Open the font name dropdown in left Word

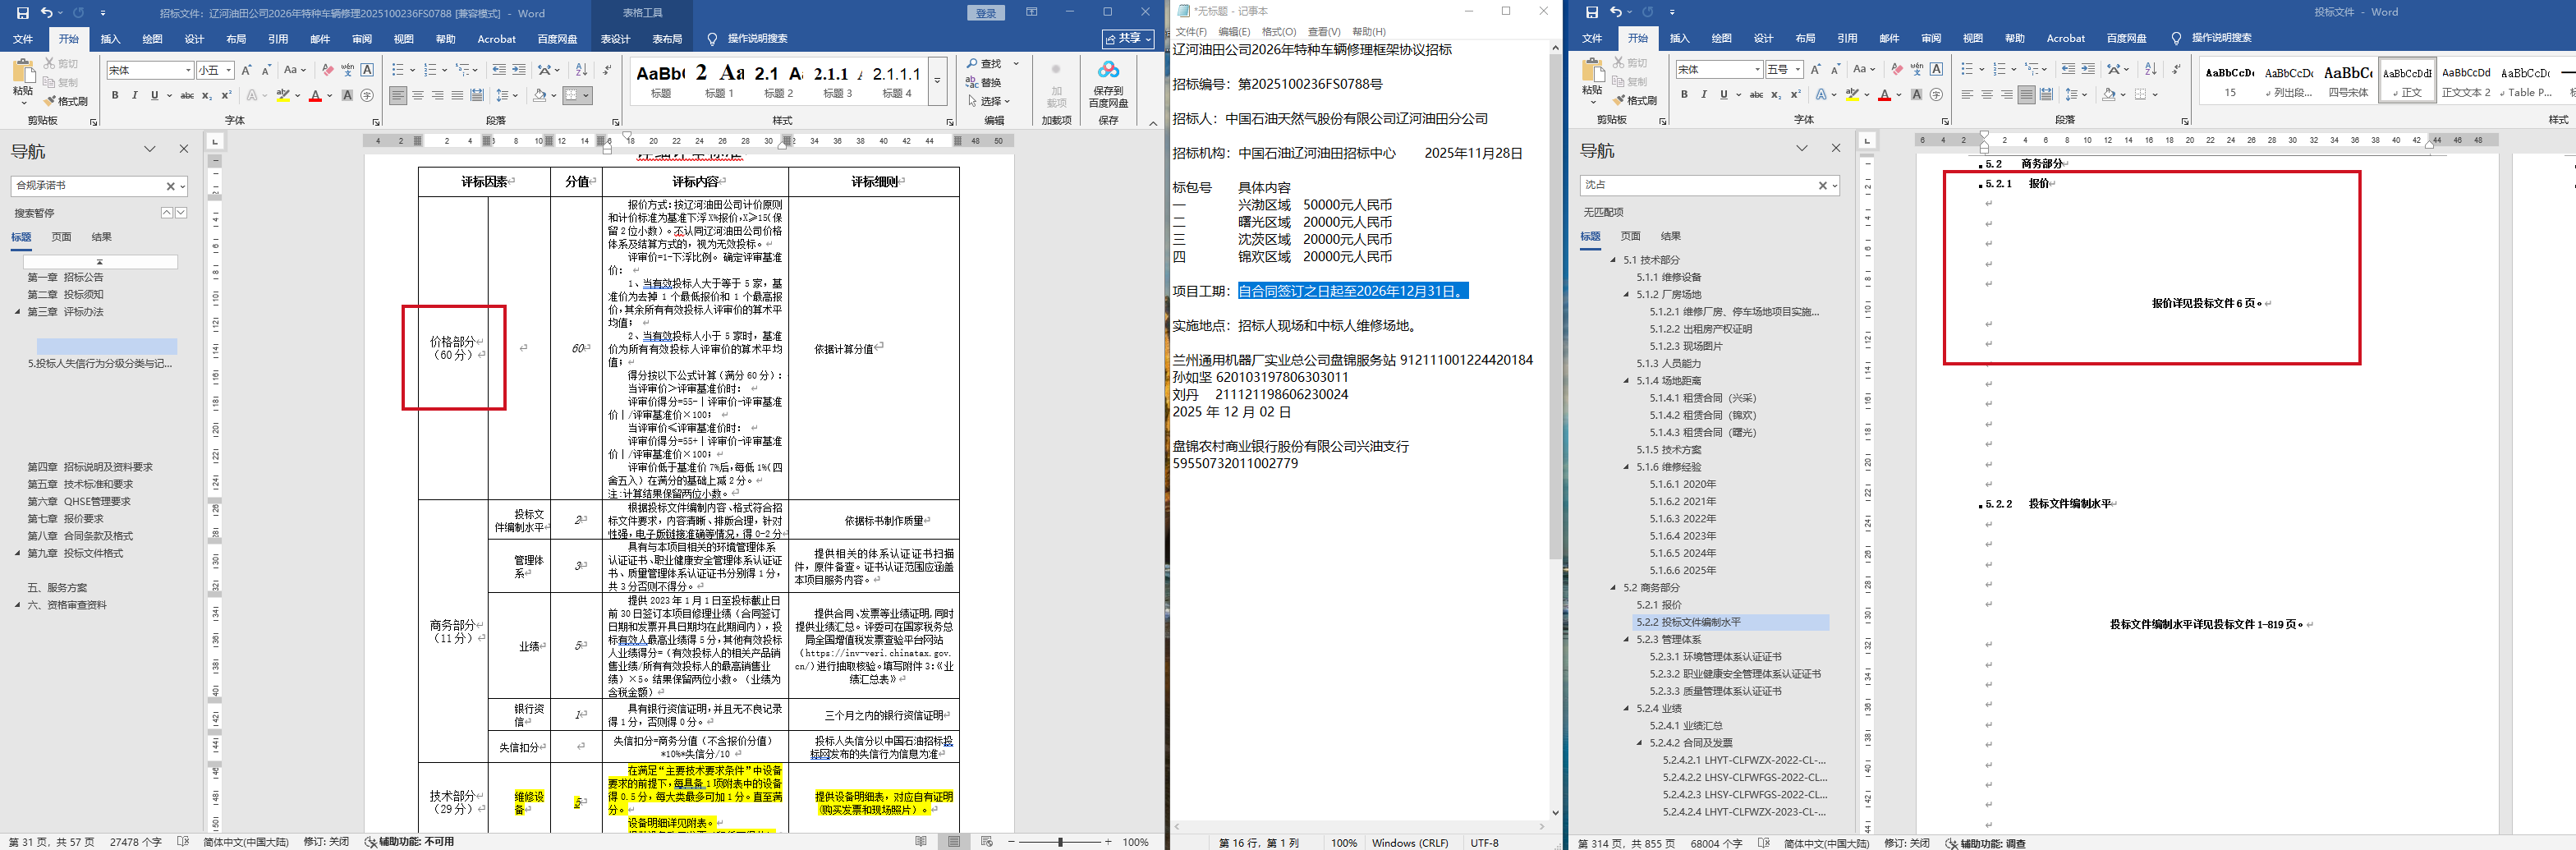[188, 70]
